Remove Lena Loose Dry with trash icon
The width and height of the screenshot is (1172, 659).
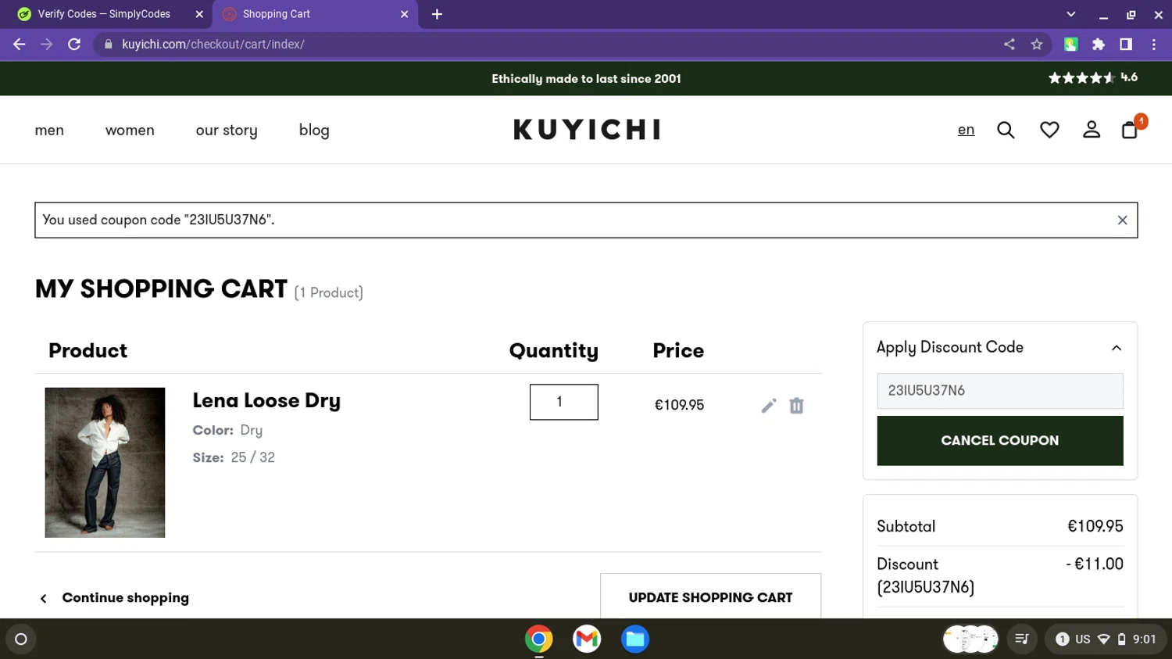point(796,405)
